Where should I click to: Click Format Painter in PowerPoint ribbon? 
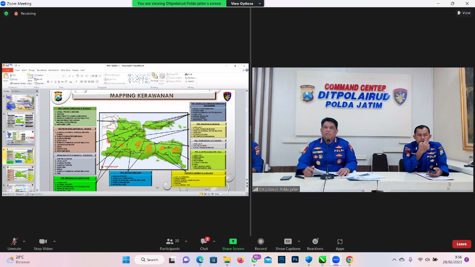pos(18,83)
